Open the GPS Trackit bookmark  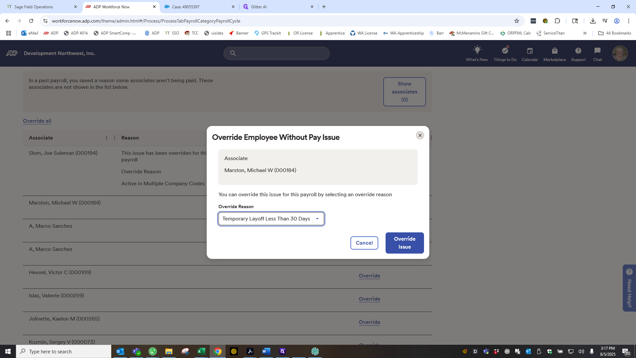268,33
